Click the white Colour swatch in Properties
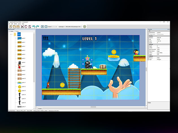 [158, 53]
